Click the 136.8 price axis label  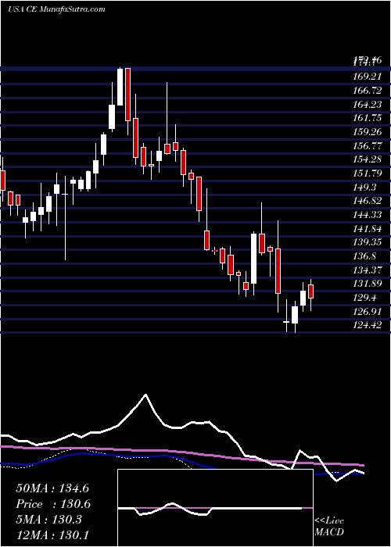click(x=366, y=256)
